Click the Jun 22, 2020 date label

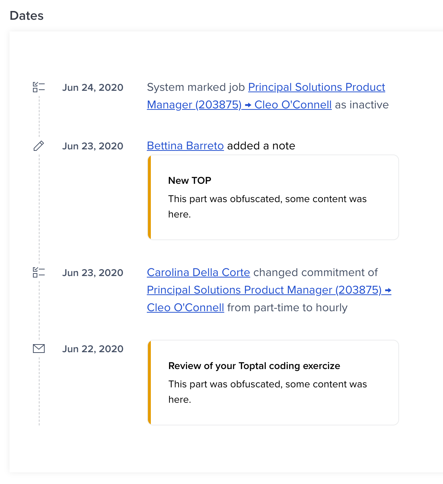click(93, 349)
